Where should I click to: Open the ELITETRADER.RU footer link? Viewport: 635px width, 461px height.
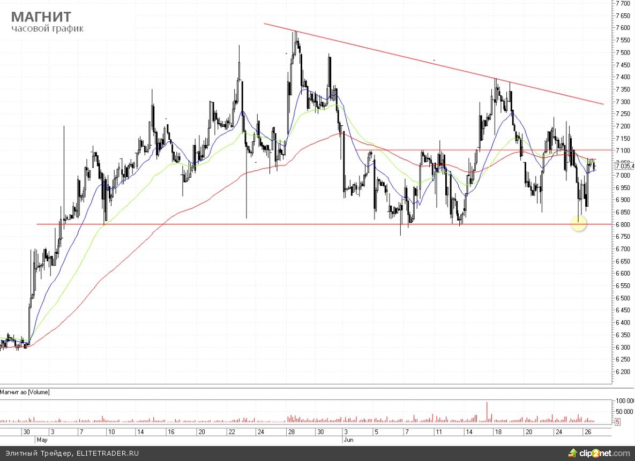(106, 454)
